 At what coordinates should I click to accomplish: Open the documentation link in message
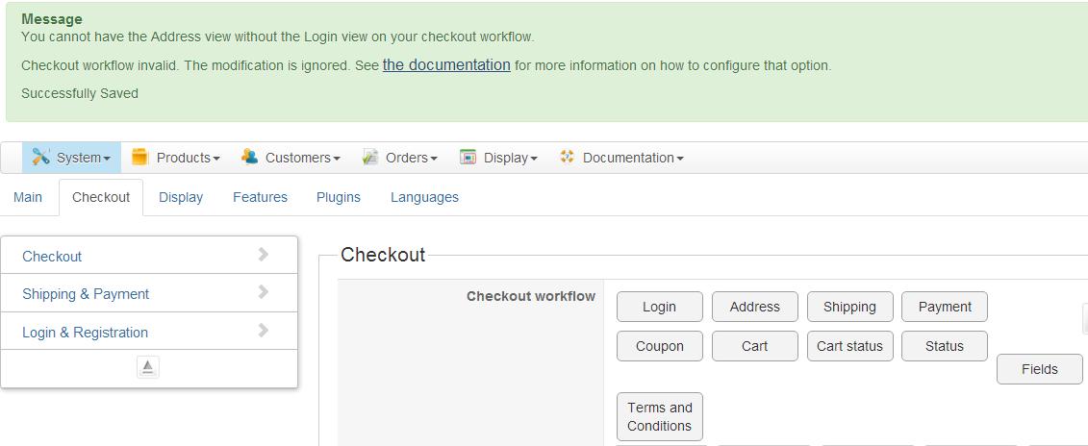click(x=446, y=65)
